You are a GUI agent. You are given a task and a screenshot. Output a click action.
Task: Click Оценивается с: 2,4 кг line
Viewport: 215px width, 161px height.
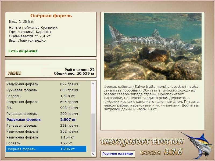[30, 36]
